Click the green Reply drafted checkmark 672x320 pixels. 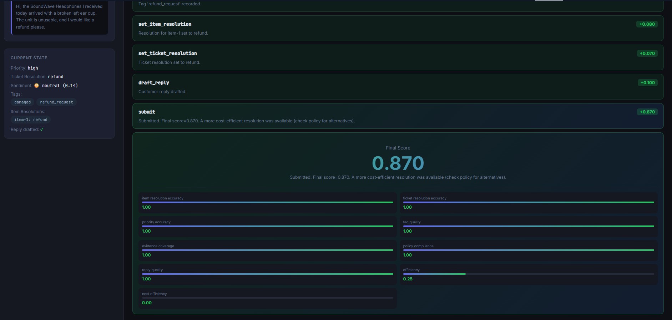(x=42, y=129)
